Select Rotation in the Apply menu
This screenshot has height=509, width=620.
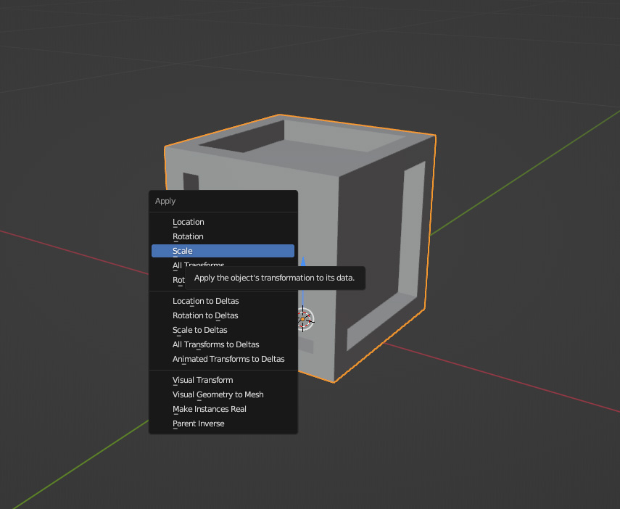[223, 236]
